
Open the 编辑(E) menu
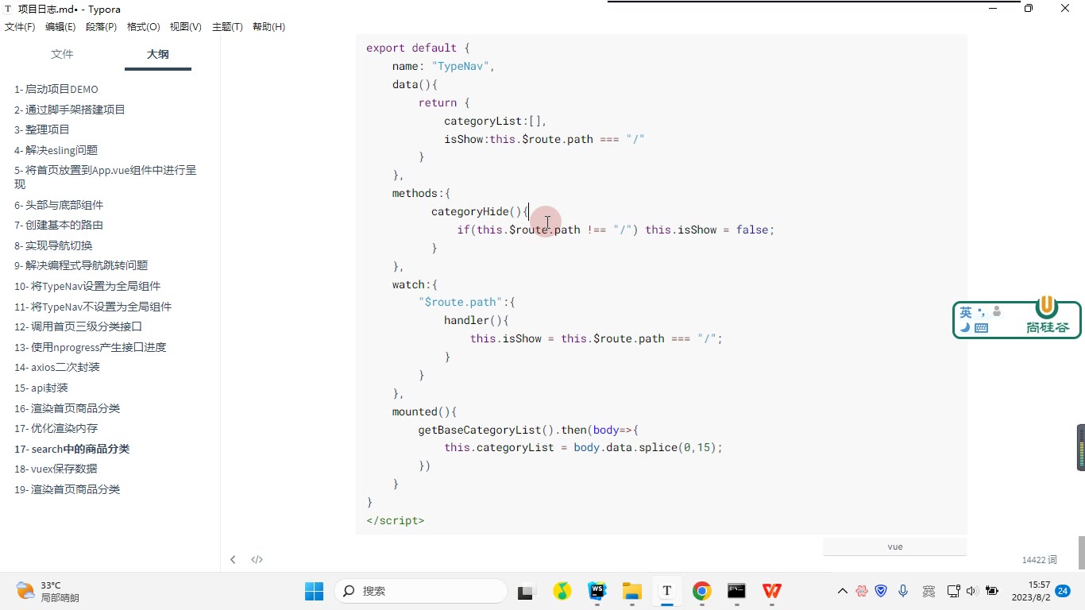(x=60, y=27)
